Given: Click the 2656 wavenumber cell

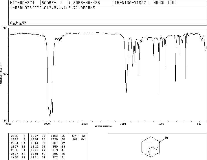Looking at the screenshot, I should pos(15,150).
